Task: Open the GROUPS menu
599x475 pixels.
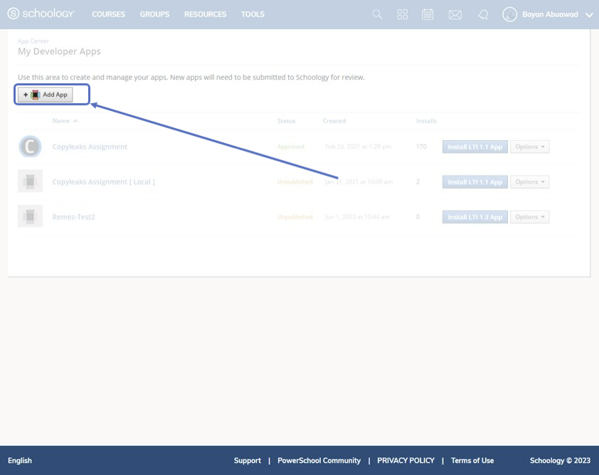Action: click(x=154, y=14)
